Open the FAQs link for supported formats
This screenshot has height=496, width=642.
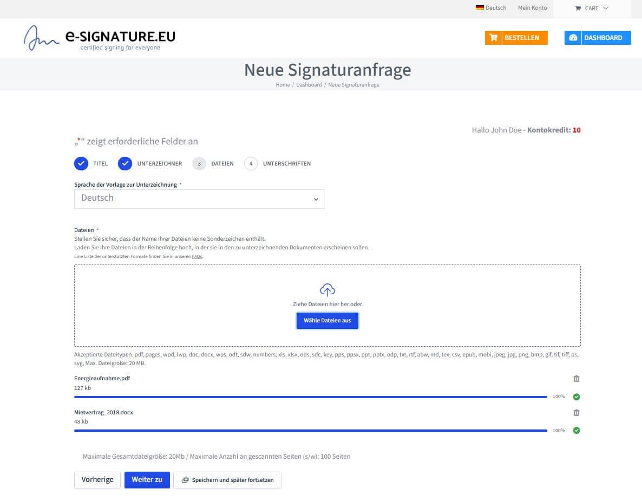point(196,256)
